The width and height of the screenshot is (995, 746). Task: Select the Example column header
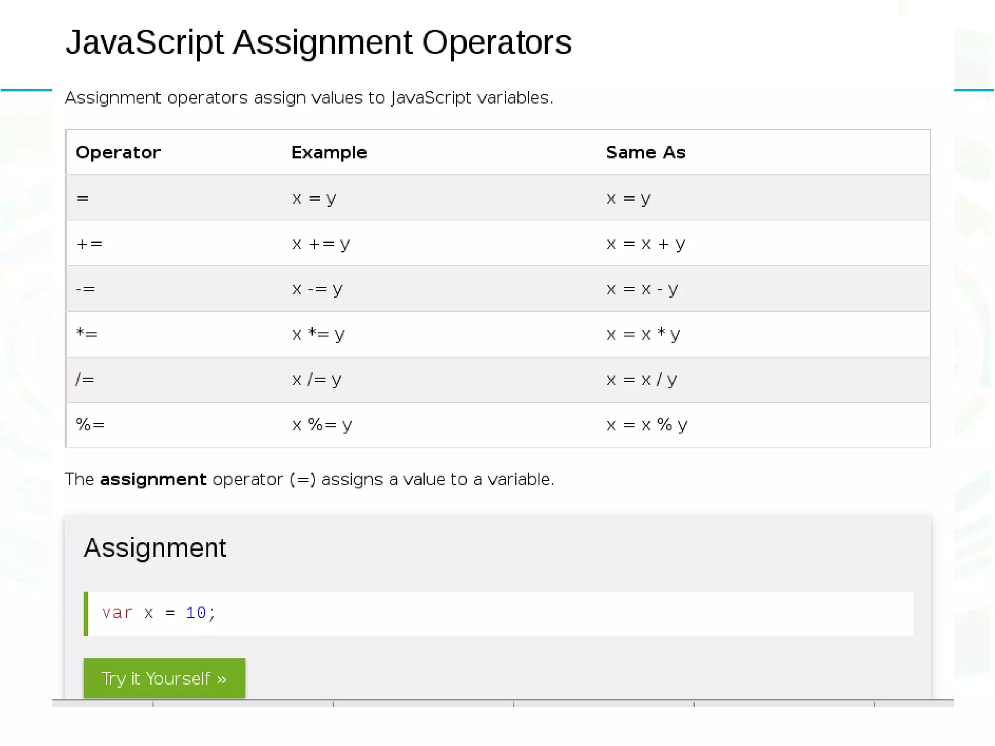(x=329, y=153)
